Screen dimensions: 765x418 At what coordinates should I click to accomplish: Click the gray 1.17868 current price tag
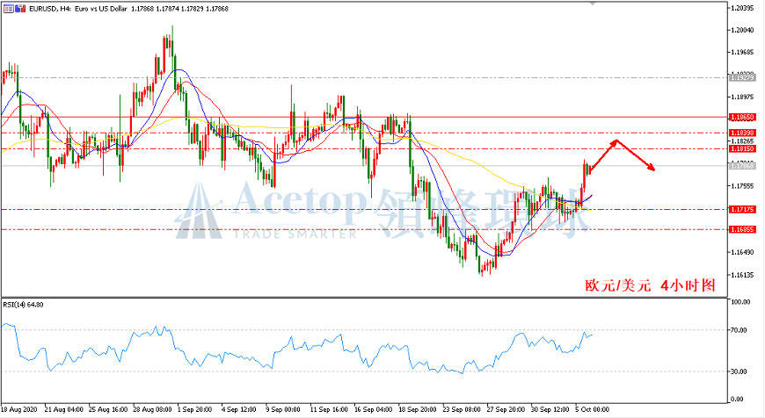742,166
